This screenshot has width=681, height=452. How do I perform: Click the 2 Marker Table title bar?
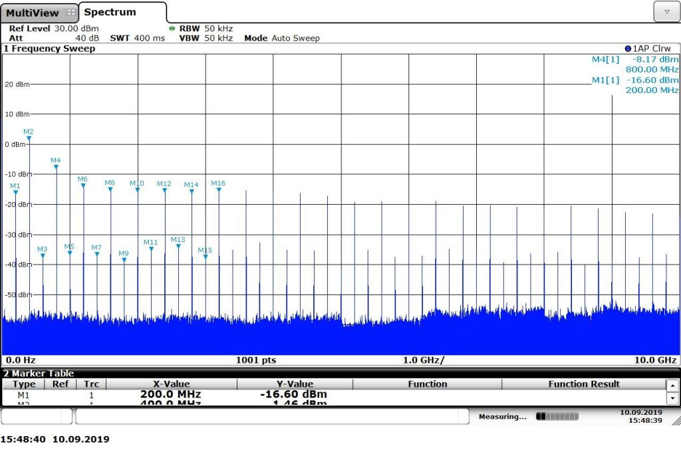[340, 374]
